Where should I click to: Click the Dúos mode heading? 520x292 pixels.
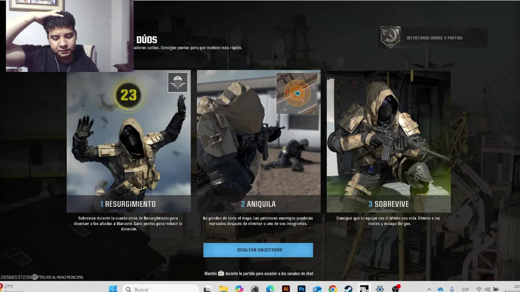point(147,40)
